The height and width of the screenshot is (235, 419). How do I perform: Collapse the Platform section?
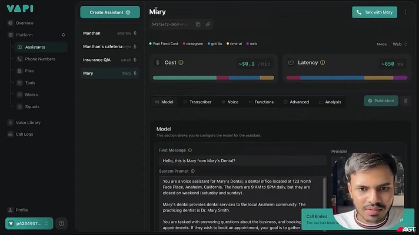(64, 35)
